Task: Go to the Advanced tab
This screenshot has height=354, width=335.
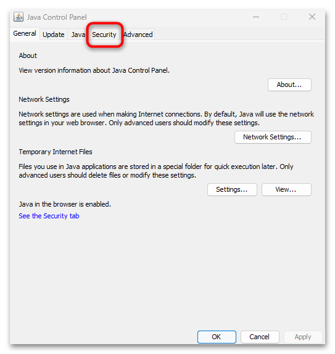Action: tap(138, 35)
